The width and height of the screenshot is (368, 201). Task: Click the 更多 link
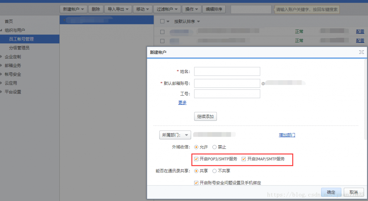(x=182, y=103)
